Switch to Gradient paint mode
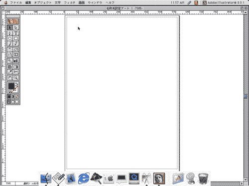249x186 pixels. coord(13,97)
